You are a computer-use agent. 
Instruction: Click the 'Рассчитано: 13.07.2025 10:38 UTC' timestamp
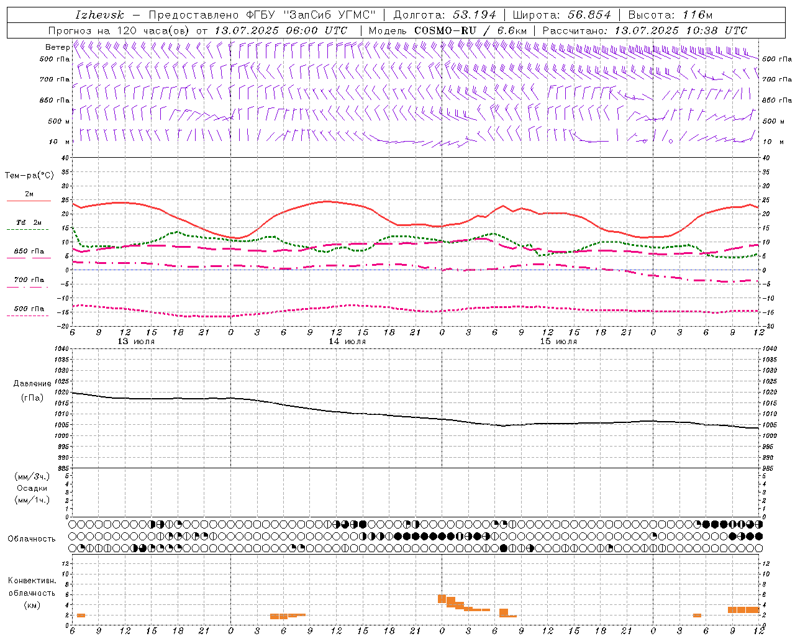tap(645, 30)
